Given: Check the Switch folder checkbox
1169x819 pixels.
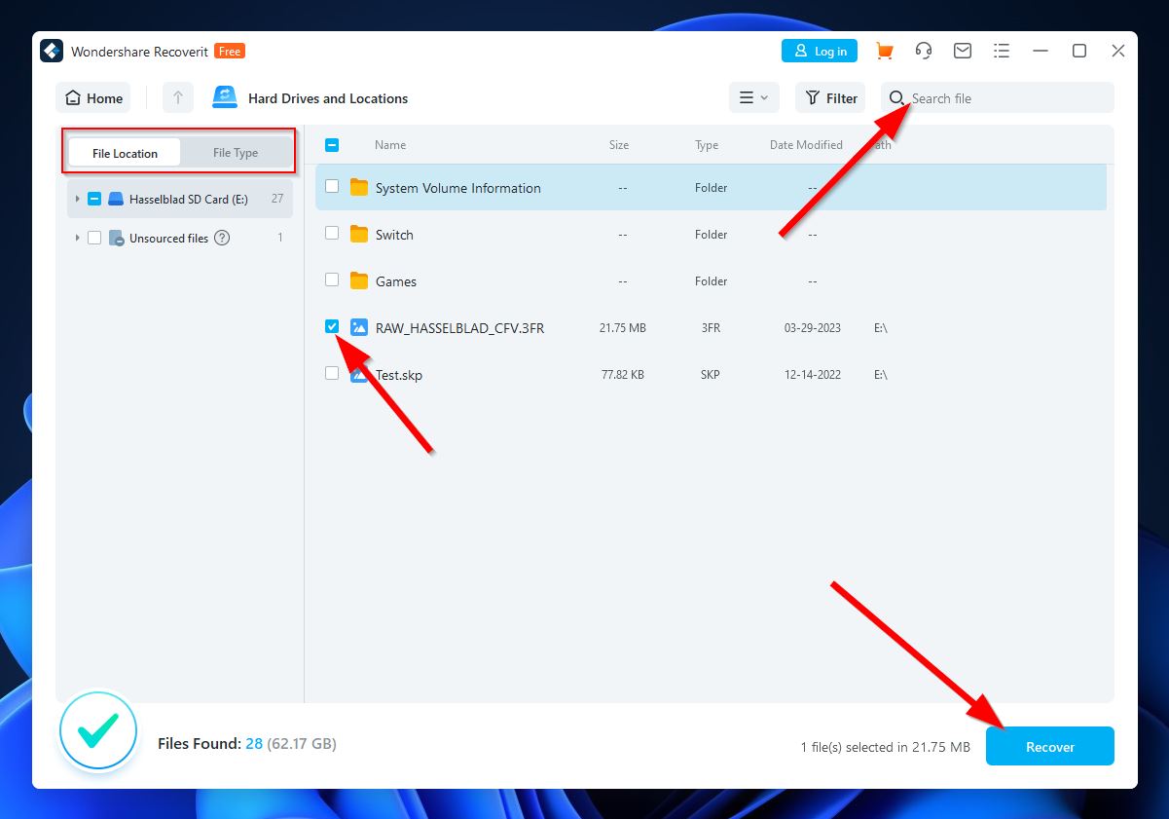Looking at the screenshot, I should pos(332,233).
